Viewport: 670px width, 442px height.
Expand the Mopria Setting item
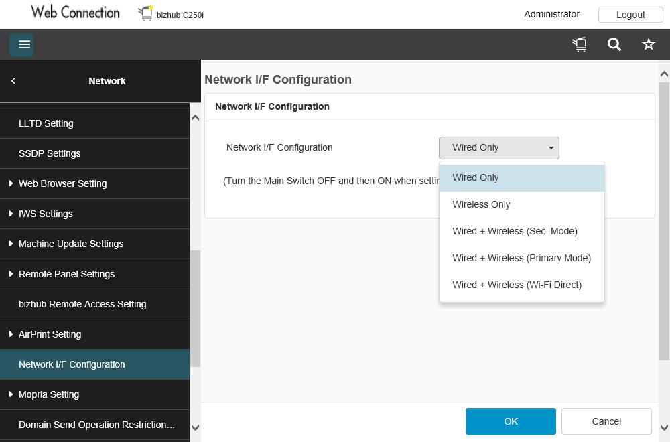[48, 394]
